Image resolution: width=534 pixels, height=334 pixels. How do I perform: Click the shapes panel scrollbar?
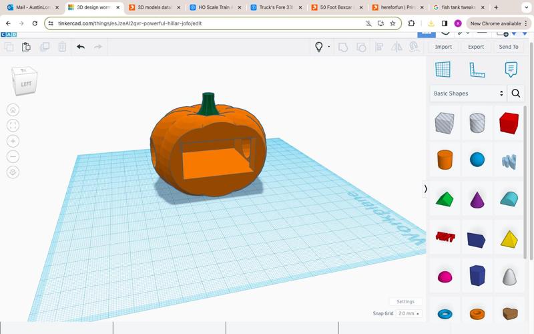525,182
